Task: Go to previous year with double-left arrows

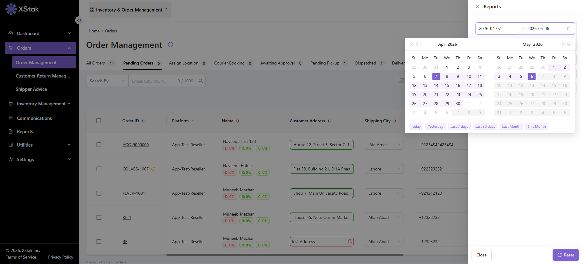Action: point(411,45)
